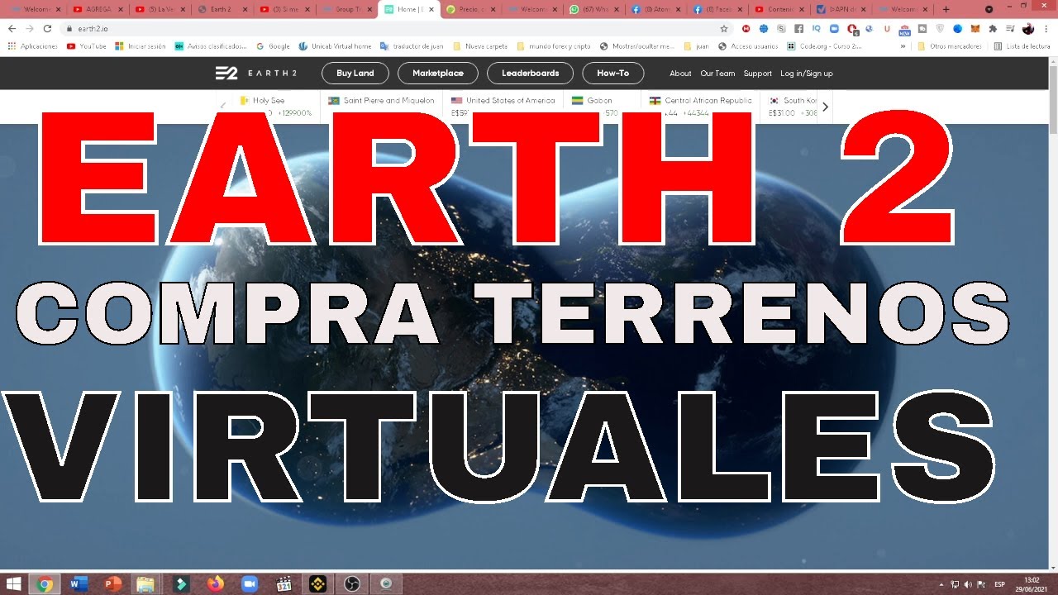Open Zoom from the taskbar
This screenshot has height=595, width=1058.
(250, 583)
